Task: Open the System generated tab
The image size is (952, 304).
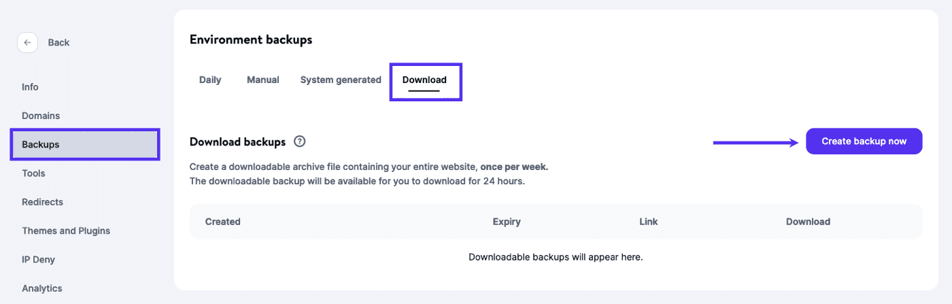Action: [341, 80]
